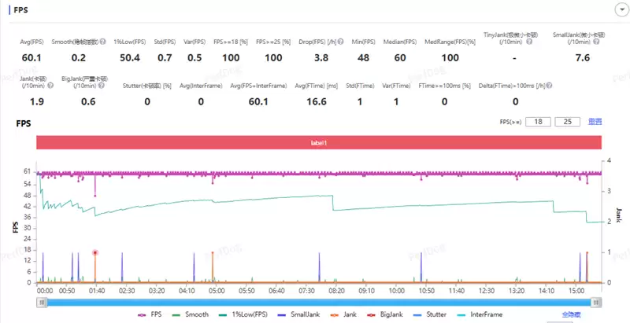Viewport: 630px width, 323px height.
Task: Toggle the FPS series in the legend
Action: (150, 314)
